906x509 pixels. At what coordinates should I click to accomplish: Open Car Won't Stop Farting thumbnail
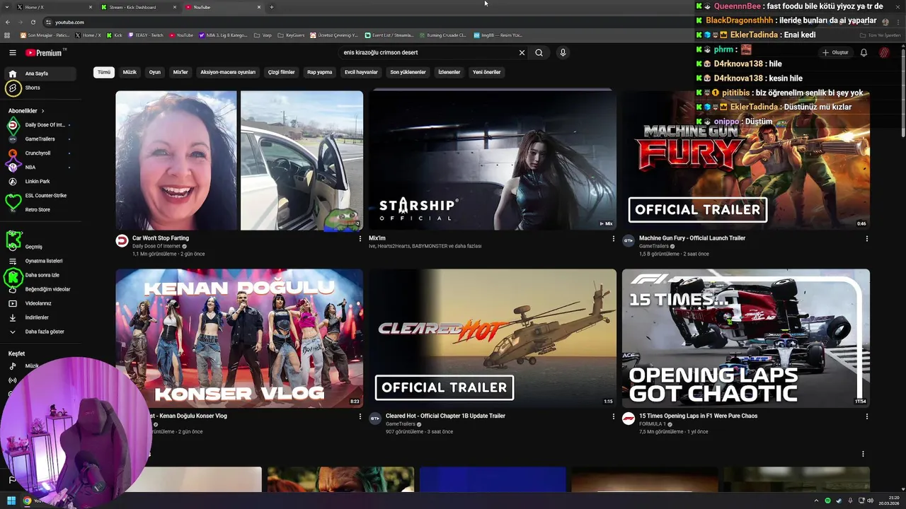(x=239, y=160)
